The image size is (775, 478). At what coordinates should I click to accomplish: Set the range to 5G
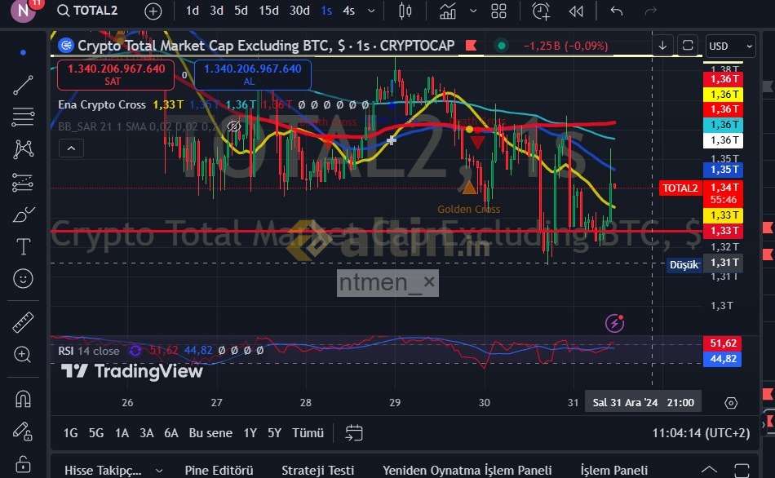(96, 433)
